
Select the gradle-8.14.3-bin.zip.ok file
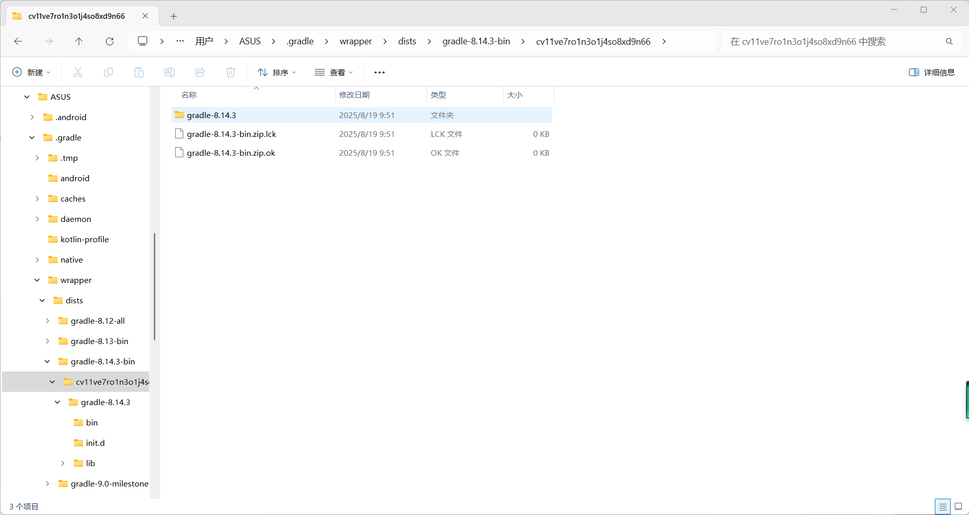click(362, 153)
